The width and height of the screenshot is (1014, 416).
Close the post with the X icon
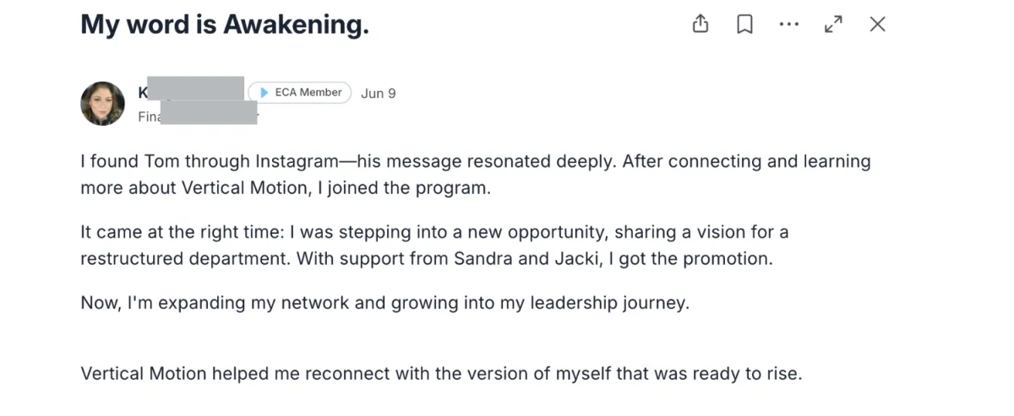point(877,24)
